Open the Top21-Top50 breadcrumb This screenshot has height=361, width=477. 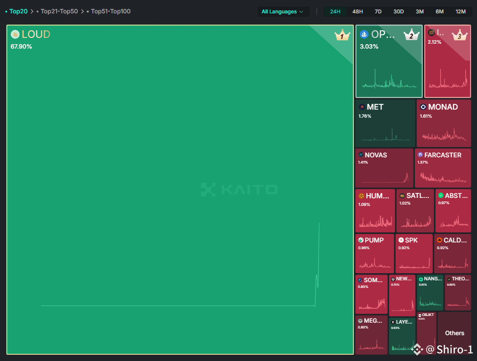point(59,11)
